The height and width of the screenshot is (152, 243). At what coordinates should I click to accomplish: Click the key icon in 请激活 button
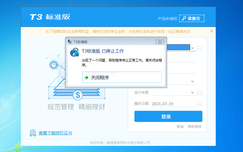pyautogui.click(x=184, y=18)
